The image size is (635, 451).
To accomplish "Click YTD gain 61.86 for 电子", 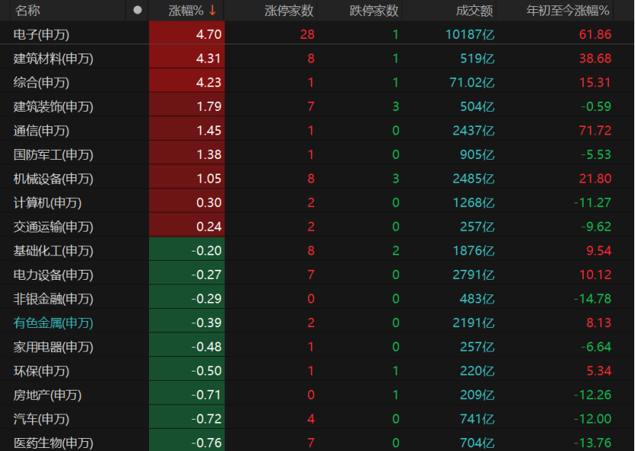I will pos(595,34).
